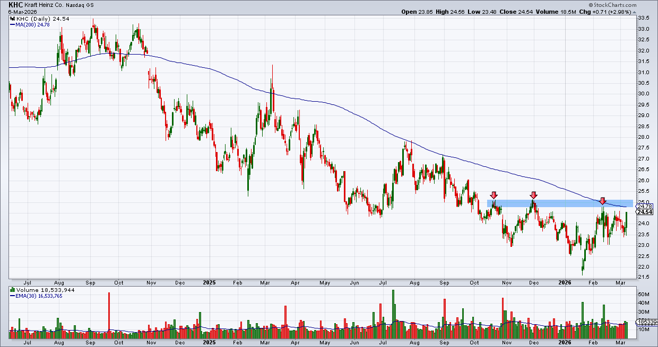Screen dimensions: 658x347
Task: Click the 40M volume axis label
Action: pyautogui.click(x=643, y=303)
